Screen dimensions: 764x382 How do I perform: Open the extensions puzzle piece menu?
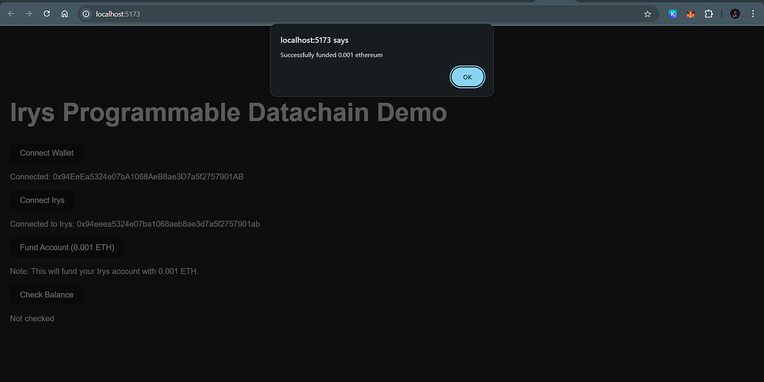click(708, 14)
